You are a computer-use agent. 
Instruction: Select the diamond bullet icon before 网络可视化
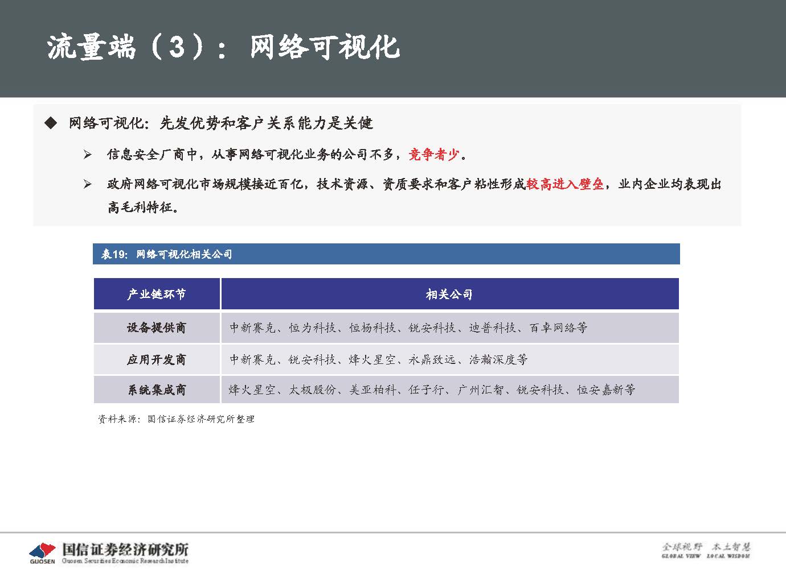tap(52, 121)
